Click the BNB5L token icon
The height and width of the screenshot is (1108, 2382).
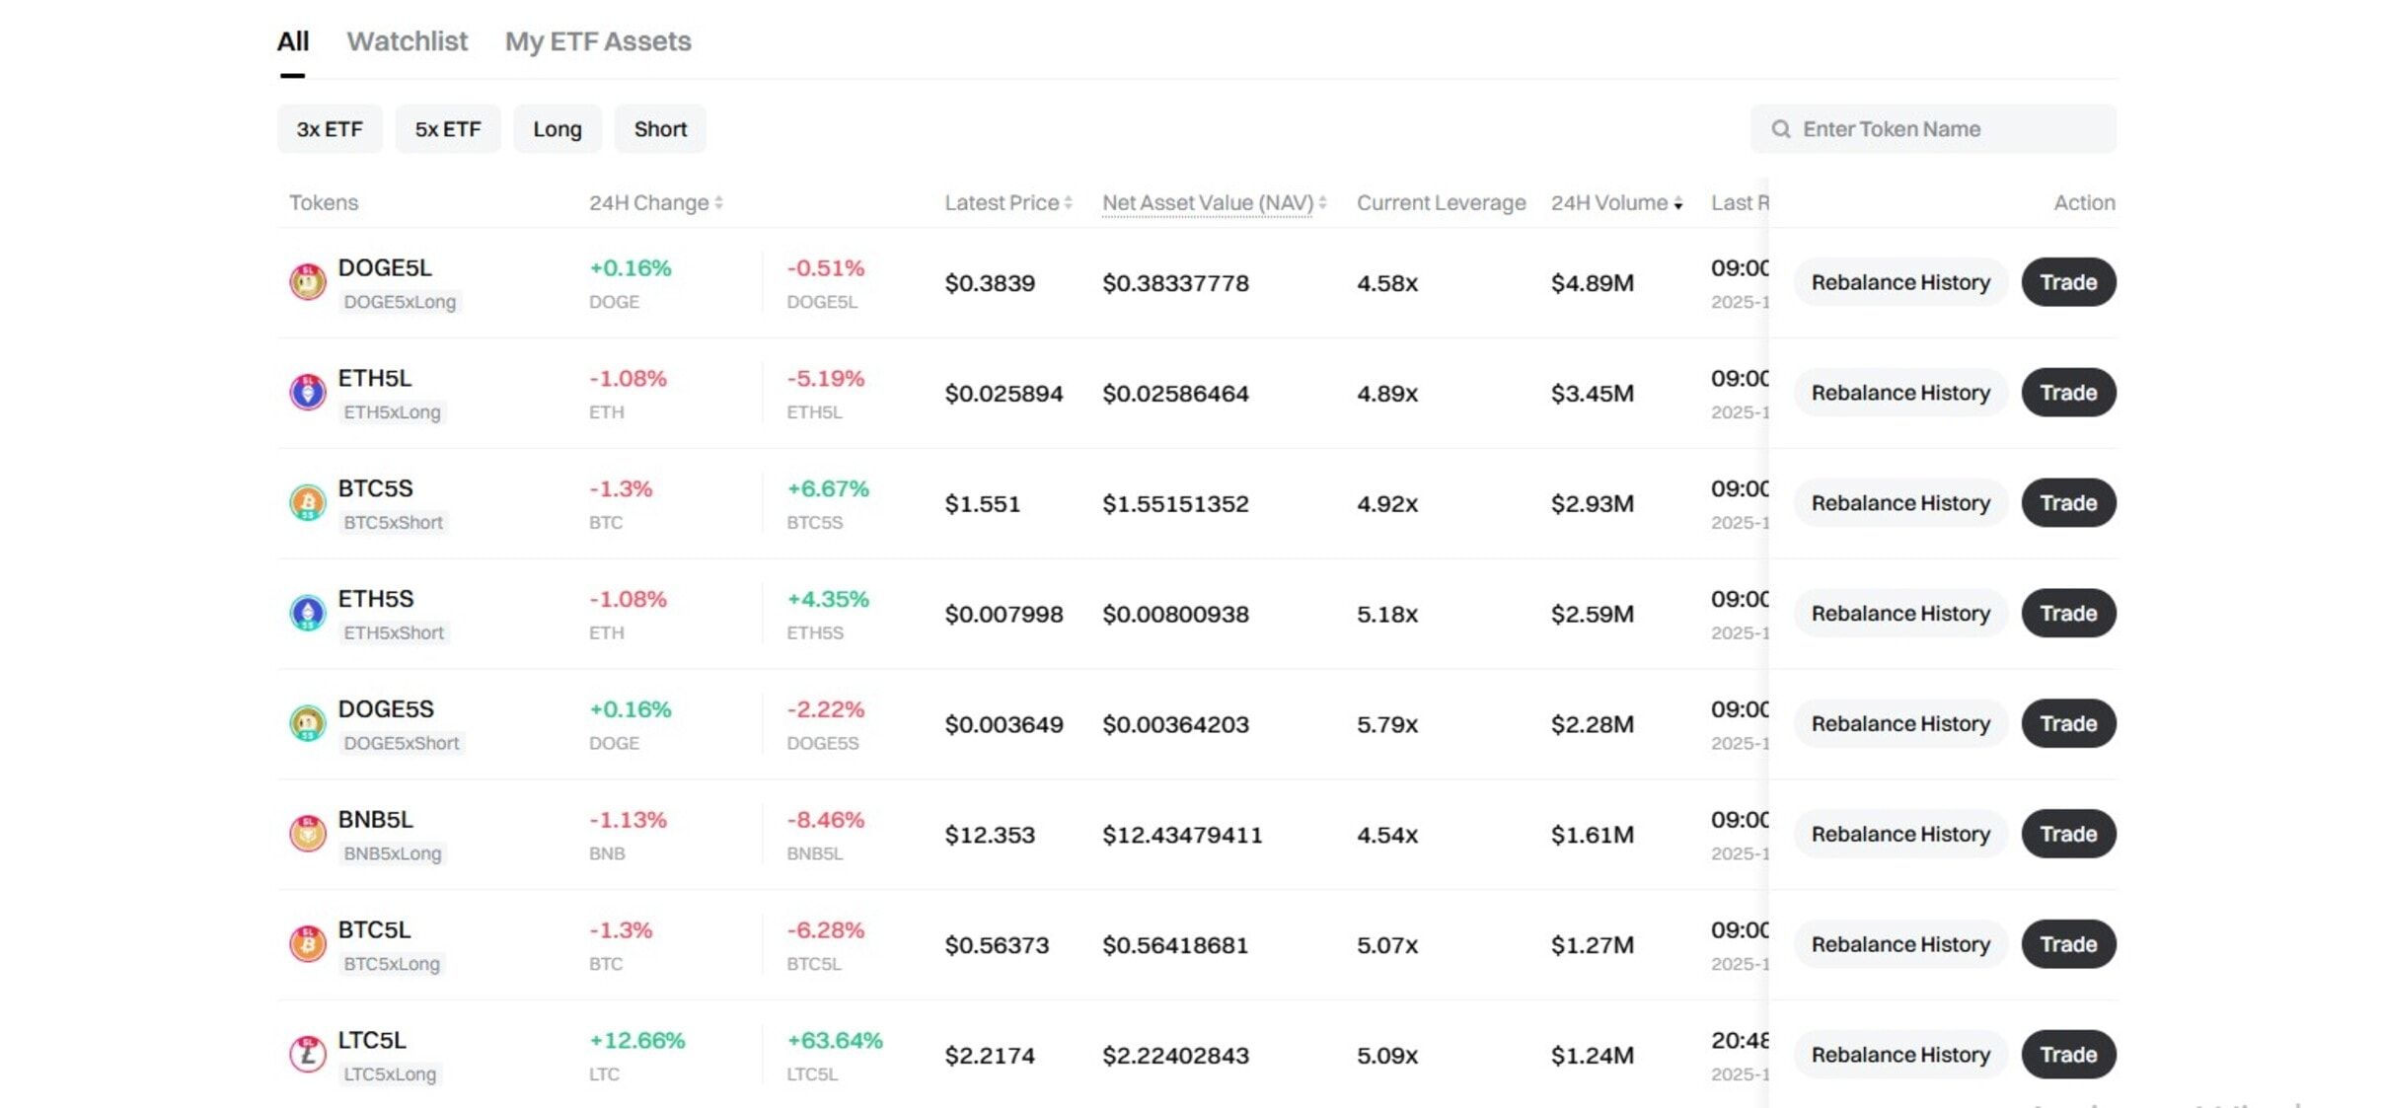point(307,835)
